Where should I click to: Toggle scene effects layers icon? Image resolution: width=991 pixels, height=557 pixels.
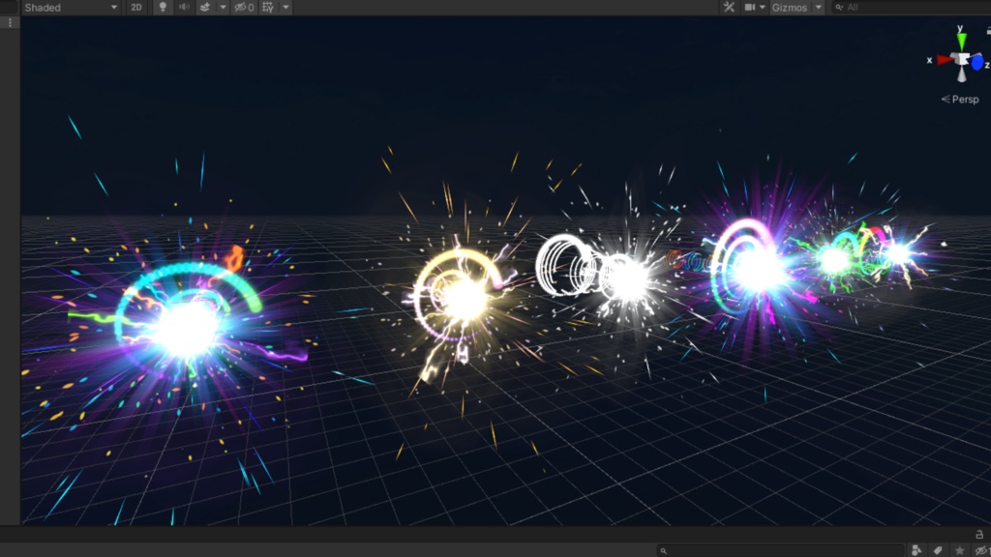tap(205, 8)
